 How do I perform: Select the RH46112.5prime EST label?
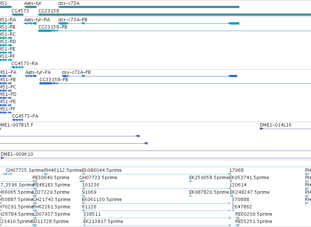(x=63, y=170)
